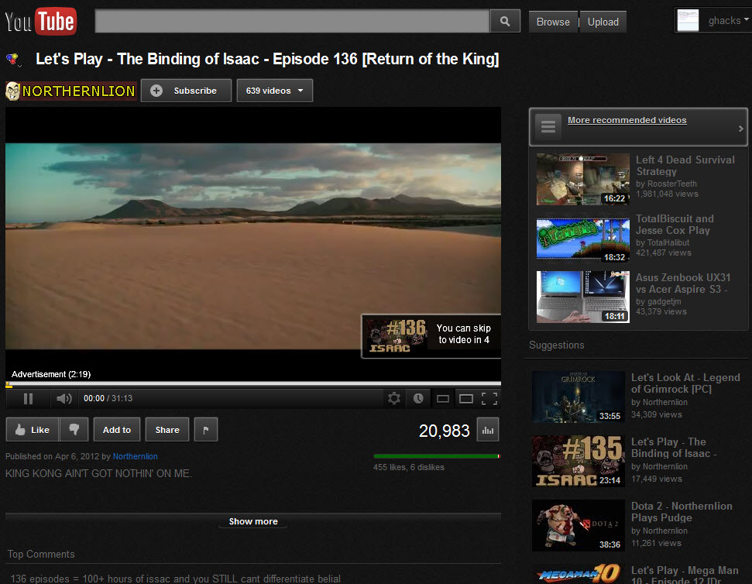
Task: Open the video statistics graph icon
Action: (488, 429)
